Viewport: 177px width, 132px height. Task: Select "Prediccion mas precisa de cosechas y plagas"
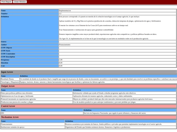tap(17, 102)
